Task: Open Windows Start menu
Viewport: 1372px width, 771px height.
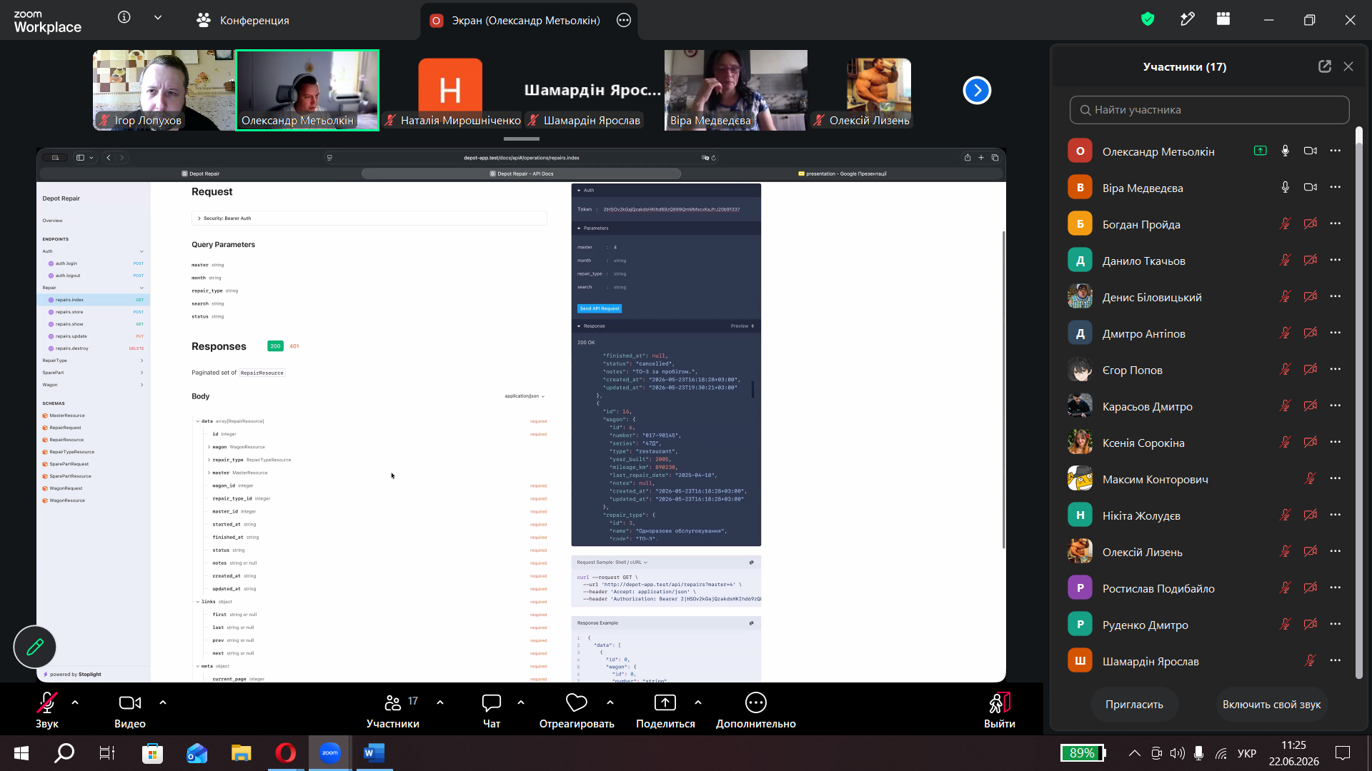Action: click(x=21, y=752)
